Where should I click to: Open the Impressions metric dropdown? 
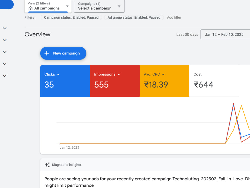point(107,74)
